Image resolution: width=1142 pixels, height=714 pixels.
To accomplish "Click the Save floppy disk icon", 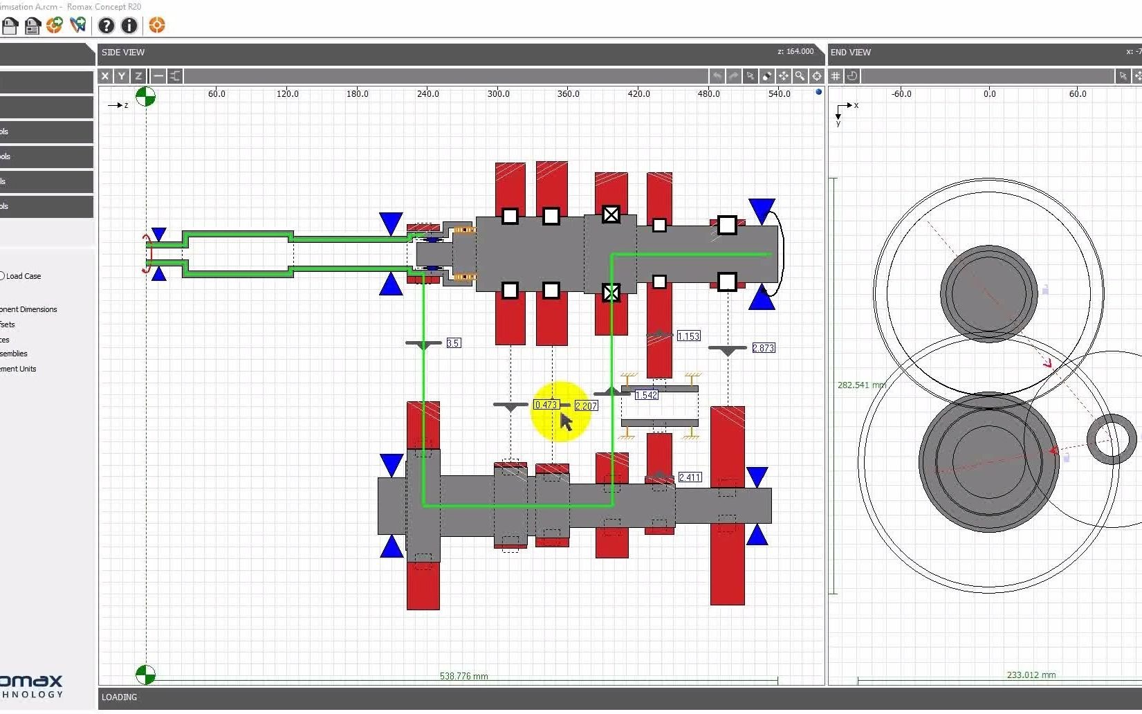I will (x=10, y=26).
